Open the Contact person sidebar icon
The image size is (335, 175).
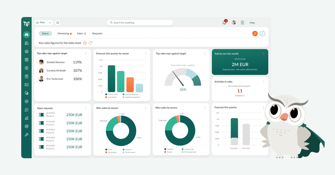pyautogui.click(x=27, y=51)
